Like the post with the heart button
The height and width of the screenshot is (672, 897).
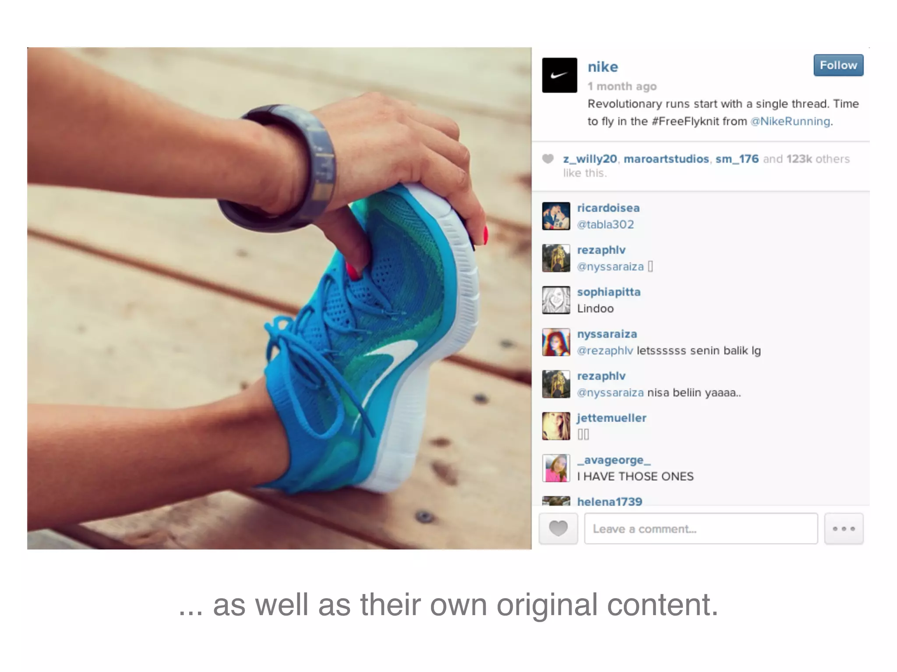[x=558, y=528]
